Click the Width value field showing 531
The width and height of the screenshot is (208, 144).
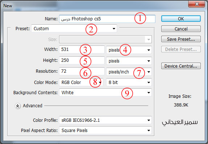(x=82, y=49)
